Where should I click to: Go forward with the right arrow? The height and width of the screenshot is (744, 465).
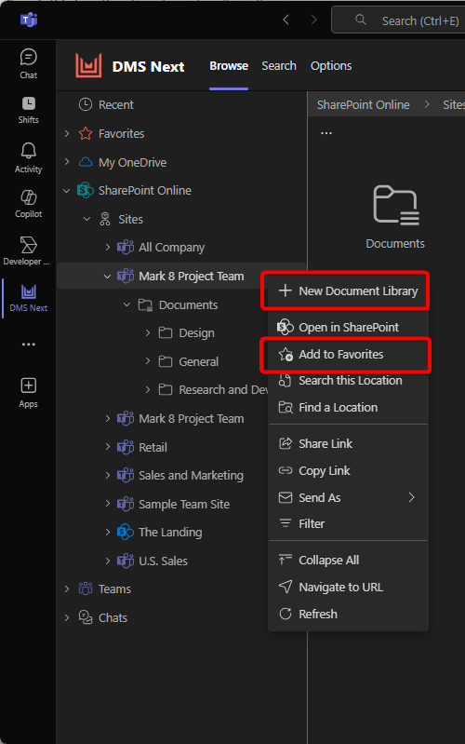(x=313, y=20)
